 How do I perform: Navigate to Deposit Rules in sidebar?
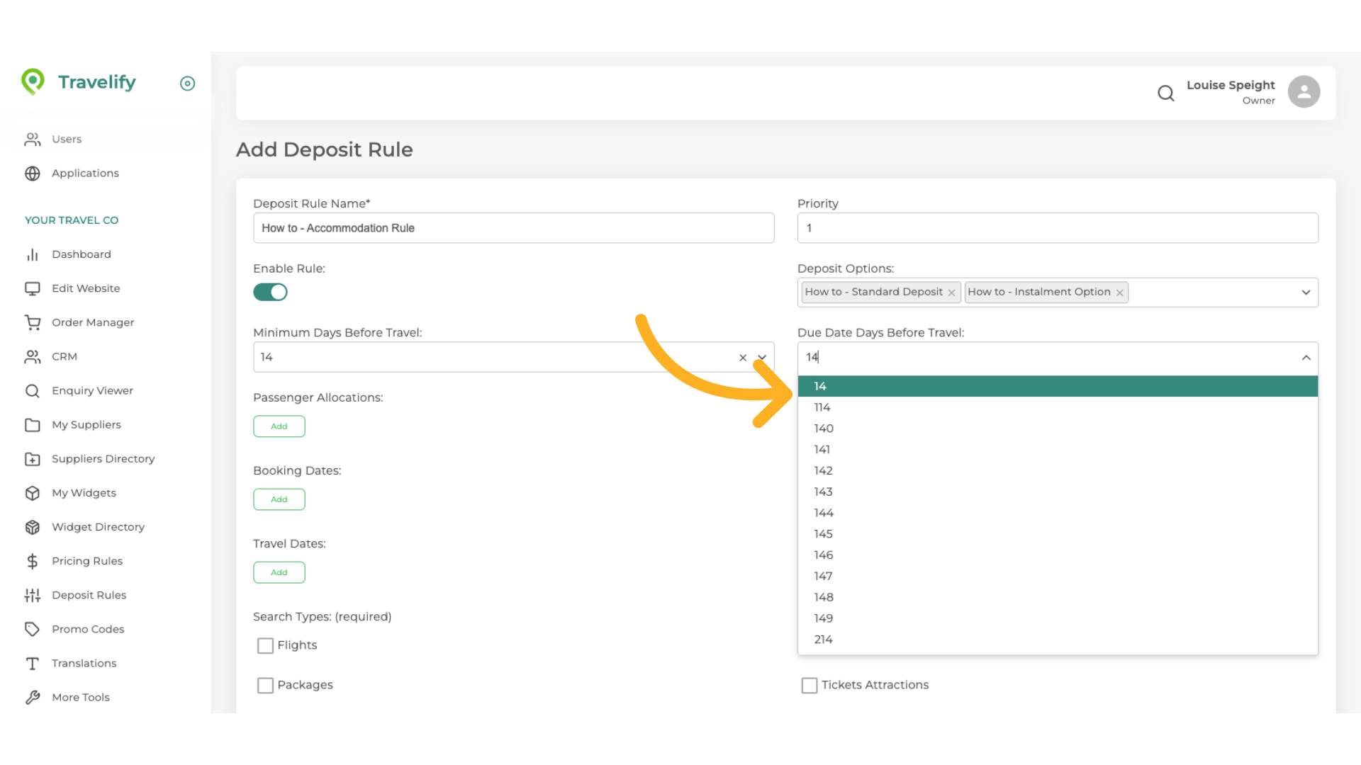pyautogui.click(x=89, y=595)
